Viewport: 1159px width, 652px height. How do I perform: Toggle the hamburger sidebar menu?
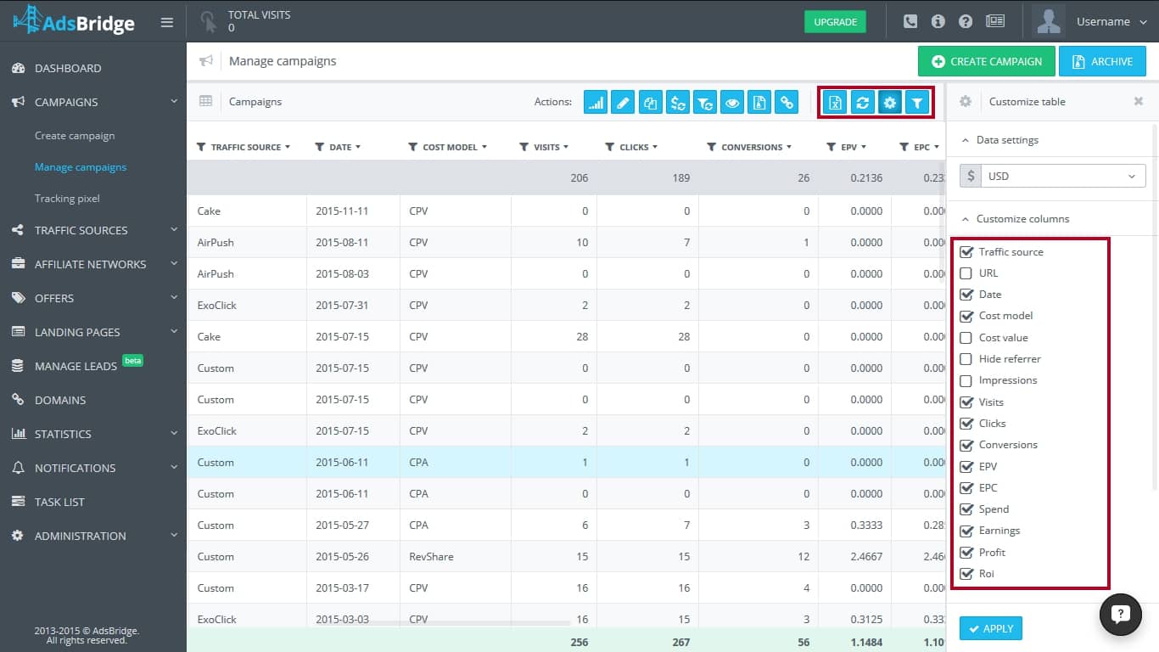pos(166,22)
